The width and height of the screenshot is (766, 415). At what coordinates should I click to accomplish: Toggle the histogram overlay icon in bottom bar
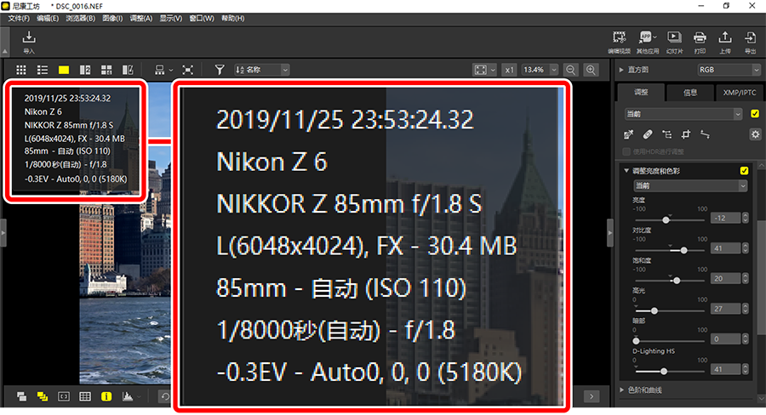point(128,396)
